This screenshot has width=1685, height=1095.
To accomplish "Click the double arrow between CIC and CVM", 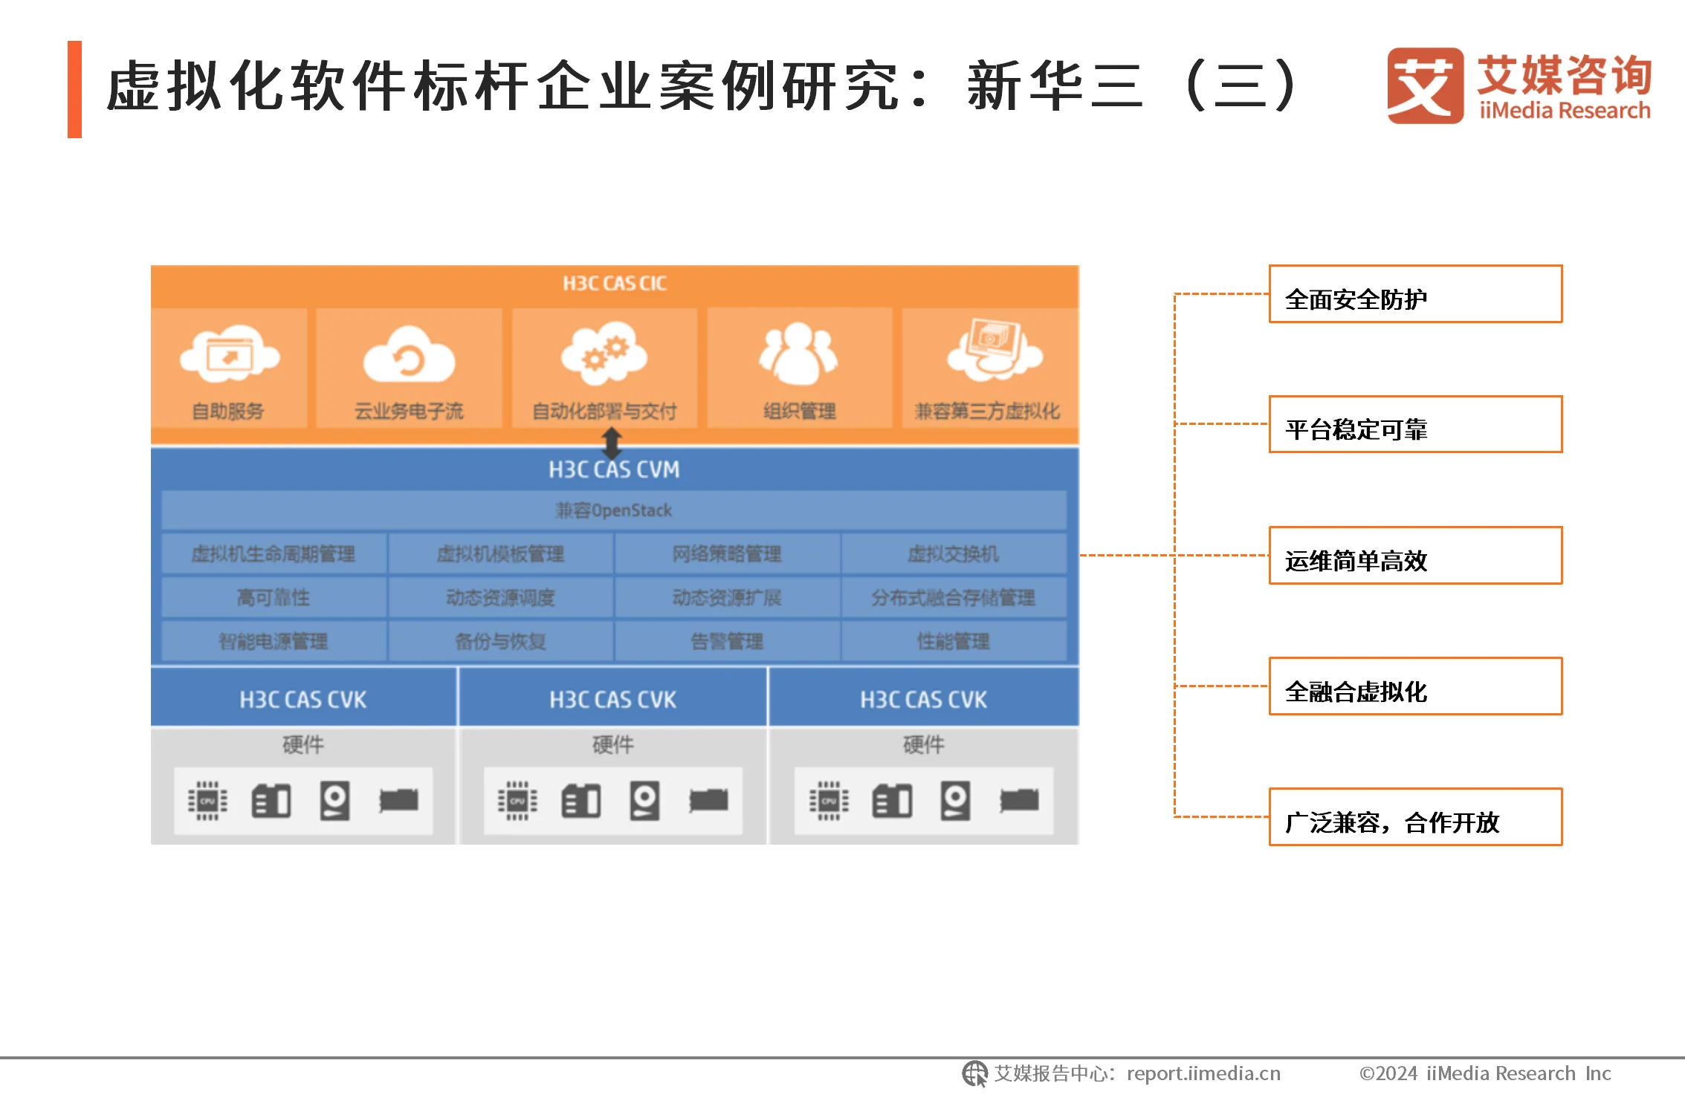I will pyautogui.click(x=612, y=443).
